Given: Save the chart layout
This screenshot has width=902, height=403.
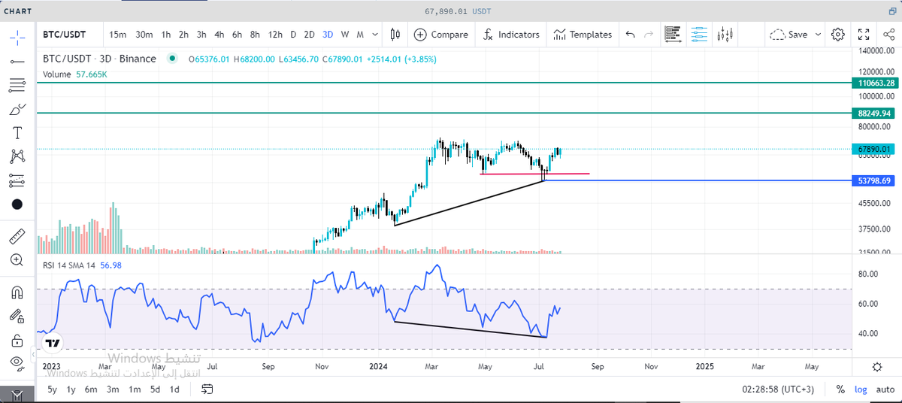Looking at the screenshot, I should (x=789, y=35).
